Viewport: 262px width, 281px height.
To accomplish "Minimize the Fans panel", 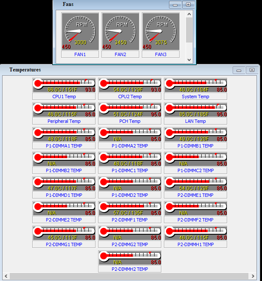I will click(x=175, y=5).
